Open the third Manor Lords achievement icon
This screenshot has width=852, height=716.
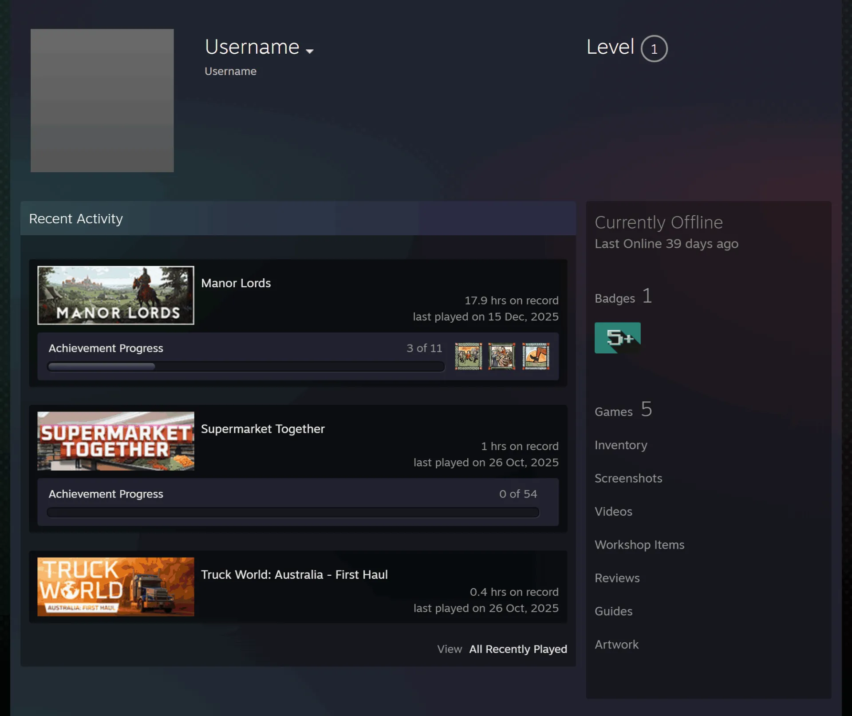point(536,356)
